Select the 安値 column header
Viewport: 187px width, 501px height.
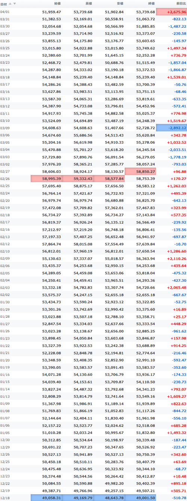(x=120, y=4)
